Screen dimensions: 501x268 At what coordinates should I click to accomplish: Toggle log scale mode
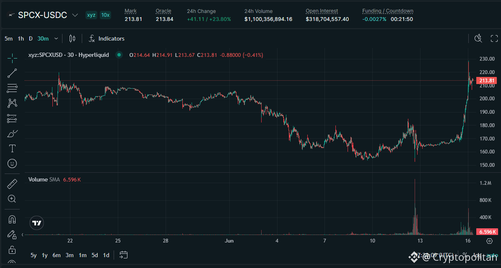[477, 255]
